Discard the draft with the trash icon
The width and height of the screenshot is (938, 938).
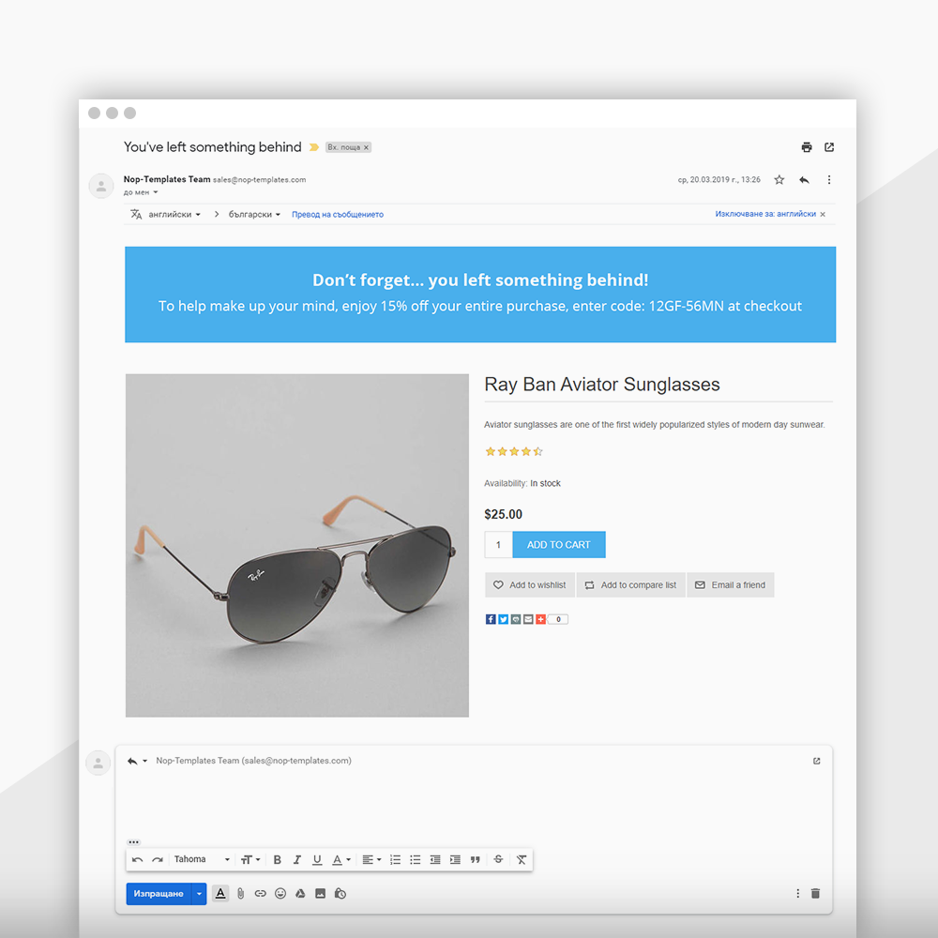coord(815,894)
